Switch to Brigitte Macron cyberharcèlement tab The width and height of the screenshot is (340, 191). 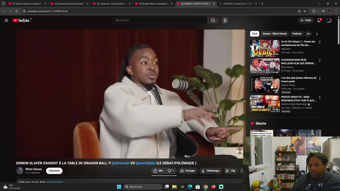(x=154, y=4)
